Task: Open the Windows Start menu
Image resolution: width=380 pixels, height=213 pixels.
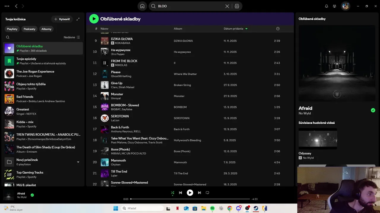Action: tap(115, 208)
